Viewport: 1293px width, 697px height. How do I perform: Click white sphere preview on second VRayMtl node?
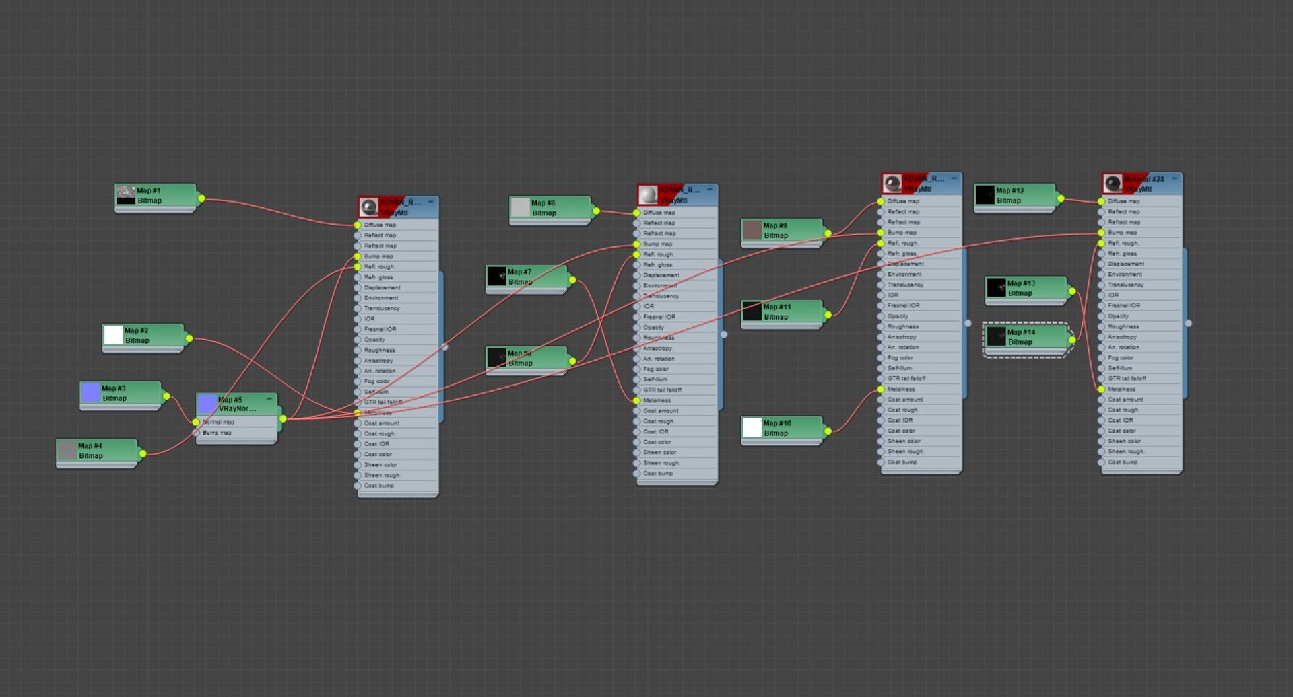click(x=648, y=195)
